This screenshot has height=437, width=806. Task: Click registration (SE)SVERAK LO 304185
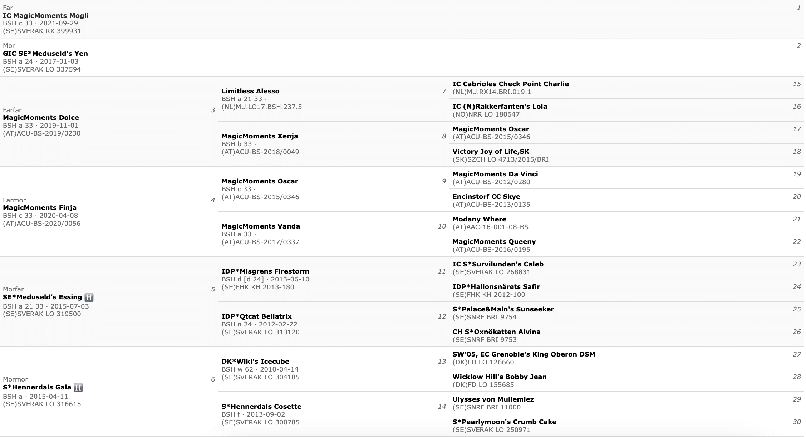(x=260, y=377)
